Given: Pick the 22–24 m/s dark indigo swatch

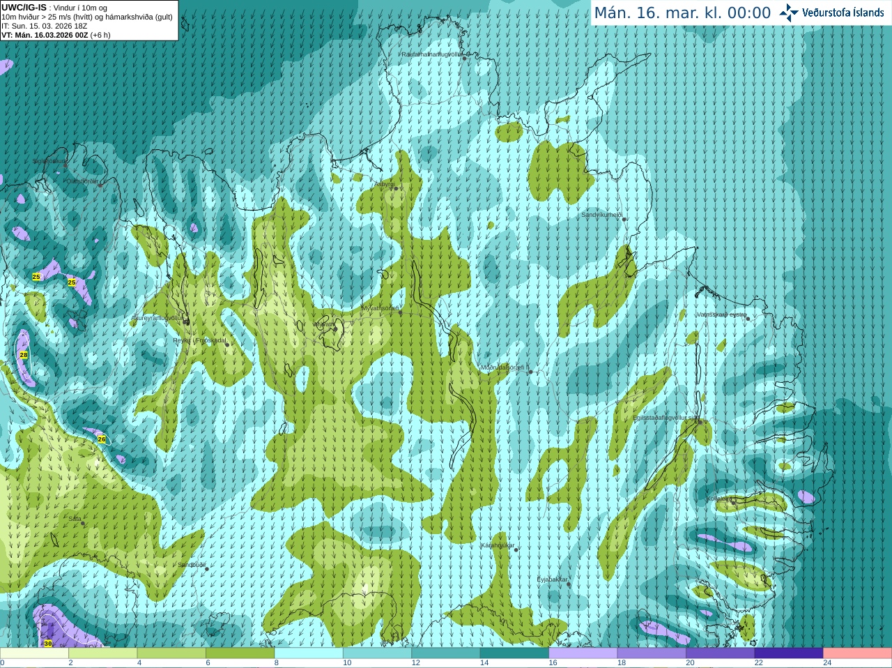Looking at the screenshot, I should 789,653.
